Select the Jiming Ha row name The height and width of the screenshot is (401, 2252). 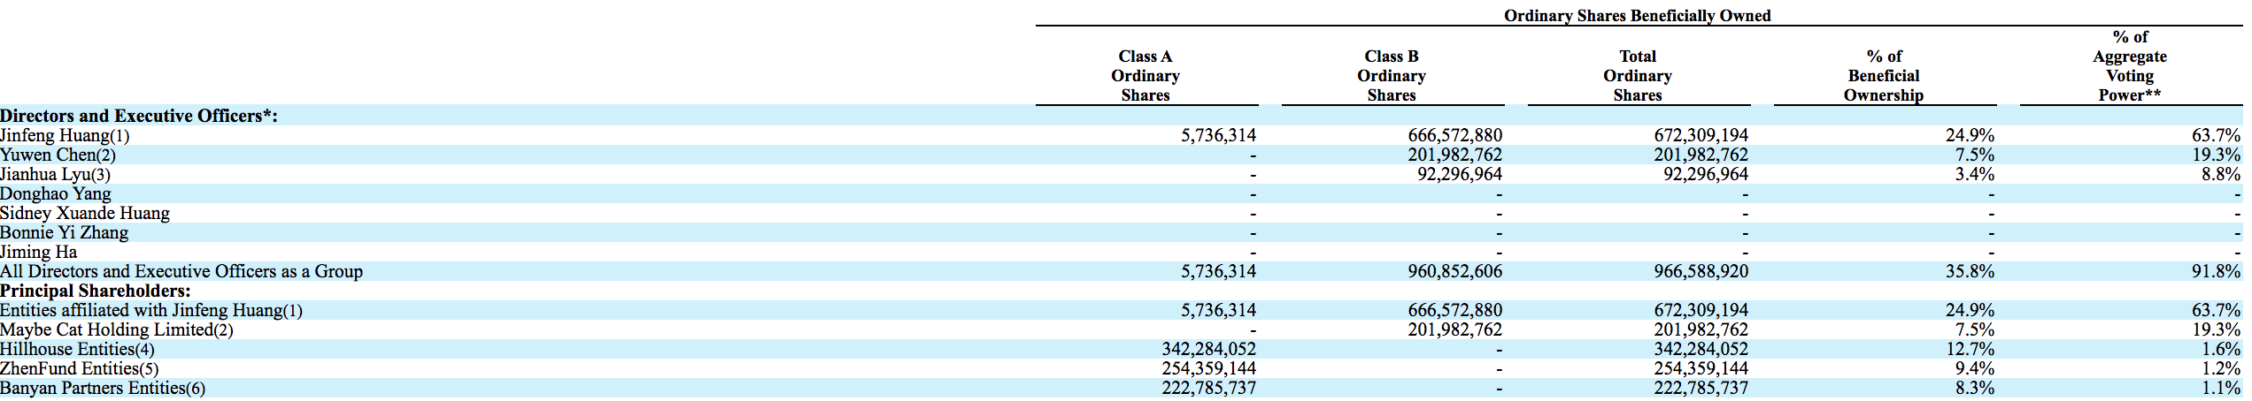point(38,252)
